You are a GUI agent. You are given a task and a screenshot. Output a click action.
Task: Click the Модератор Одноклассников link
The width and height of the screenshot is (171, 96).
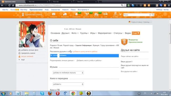point(135,41)
